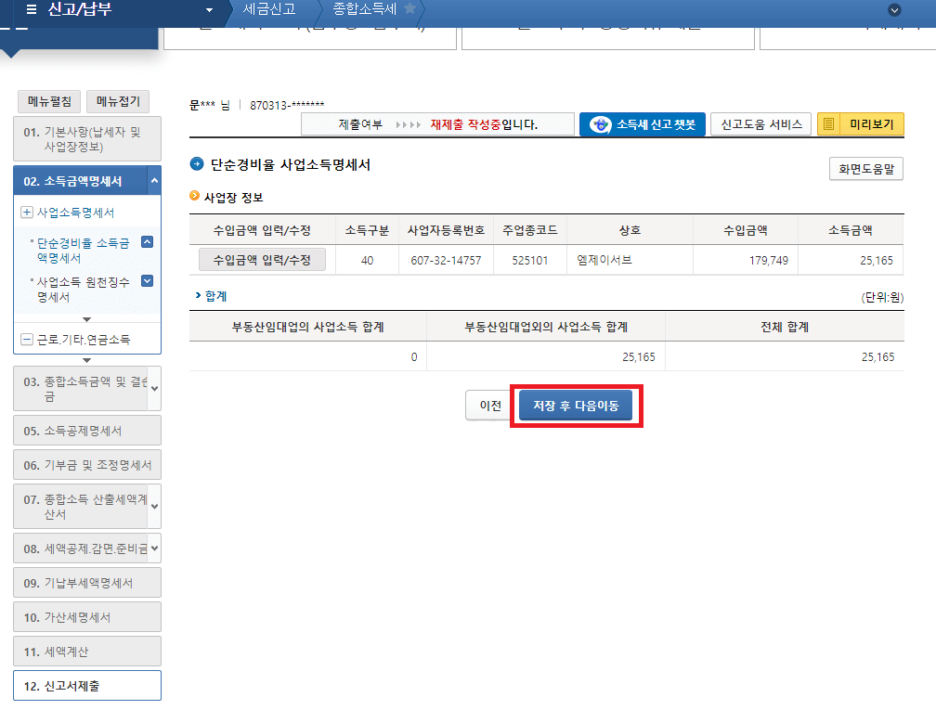Launch the 소득세 신고 챗봇 button
Image resolution: width=936 pixels, height=710 pixels.
643,124
